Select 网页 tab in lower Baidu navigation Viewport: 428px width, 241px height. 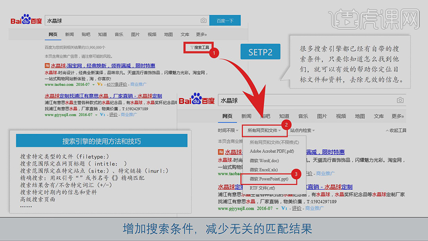click(x=227, y=116)
